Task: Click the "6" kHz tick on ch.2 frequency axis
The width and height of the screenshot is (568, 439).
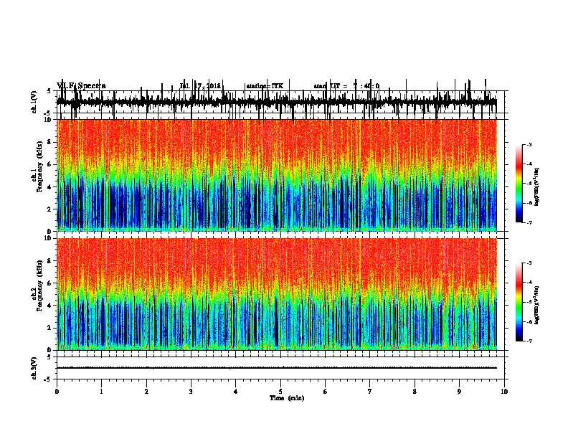Action: tap(50, 283)
